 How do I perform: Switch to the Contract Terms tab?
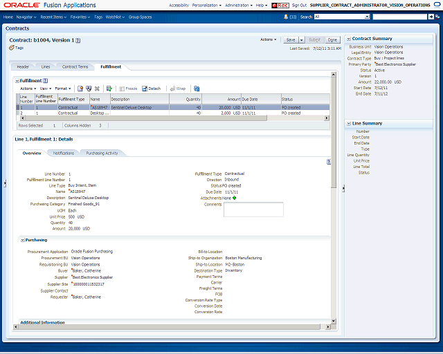[x=75, y=67]
